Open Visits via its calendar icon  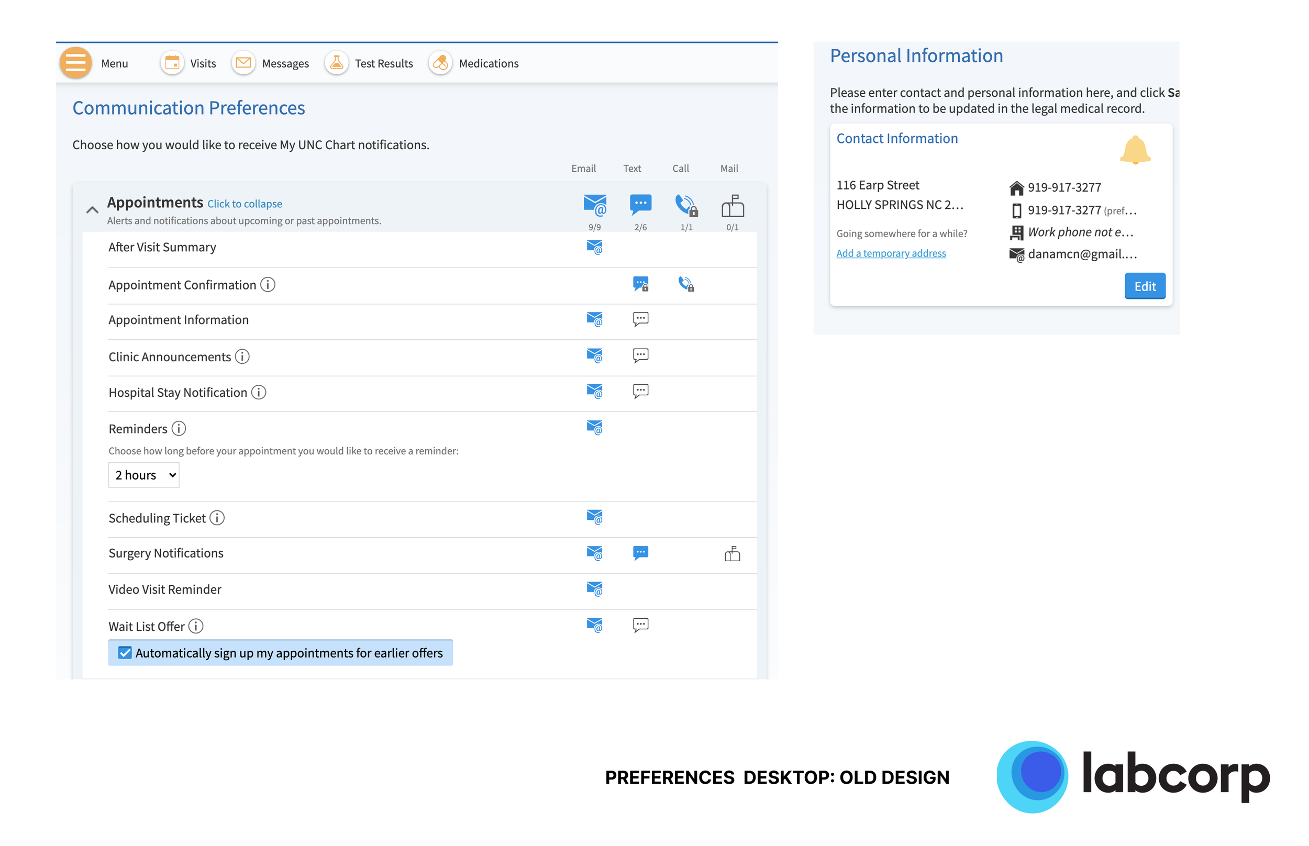[172, 63]
